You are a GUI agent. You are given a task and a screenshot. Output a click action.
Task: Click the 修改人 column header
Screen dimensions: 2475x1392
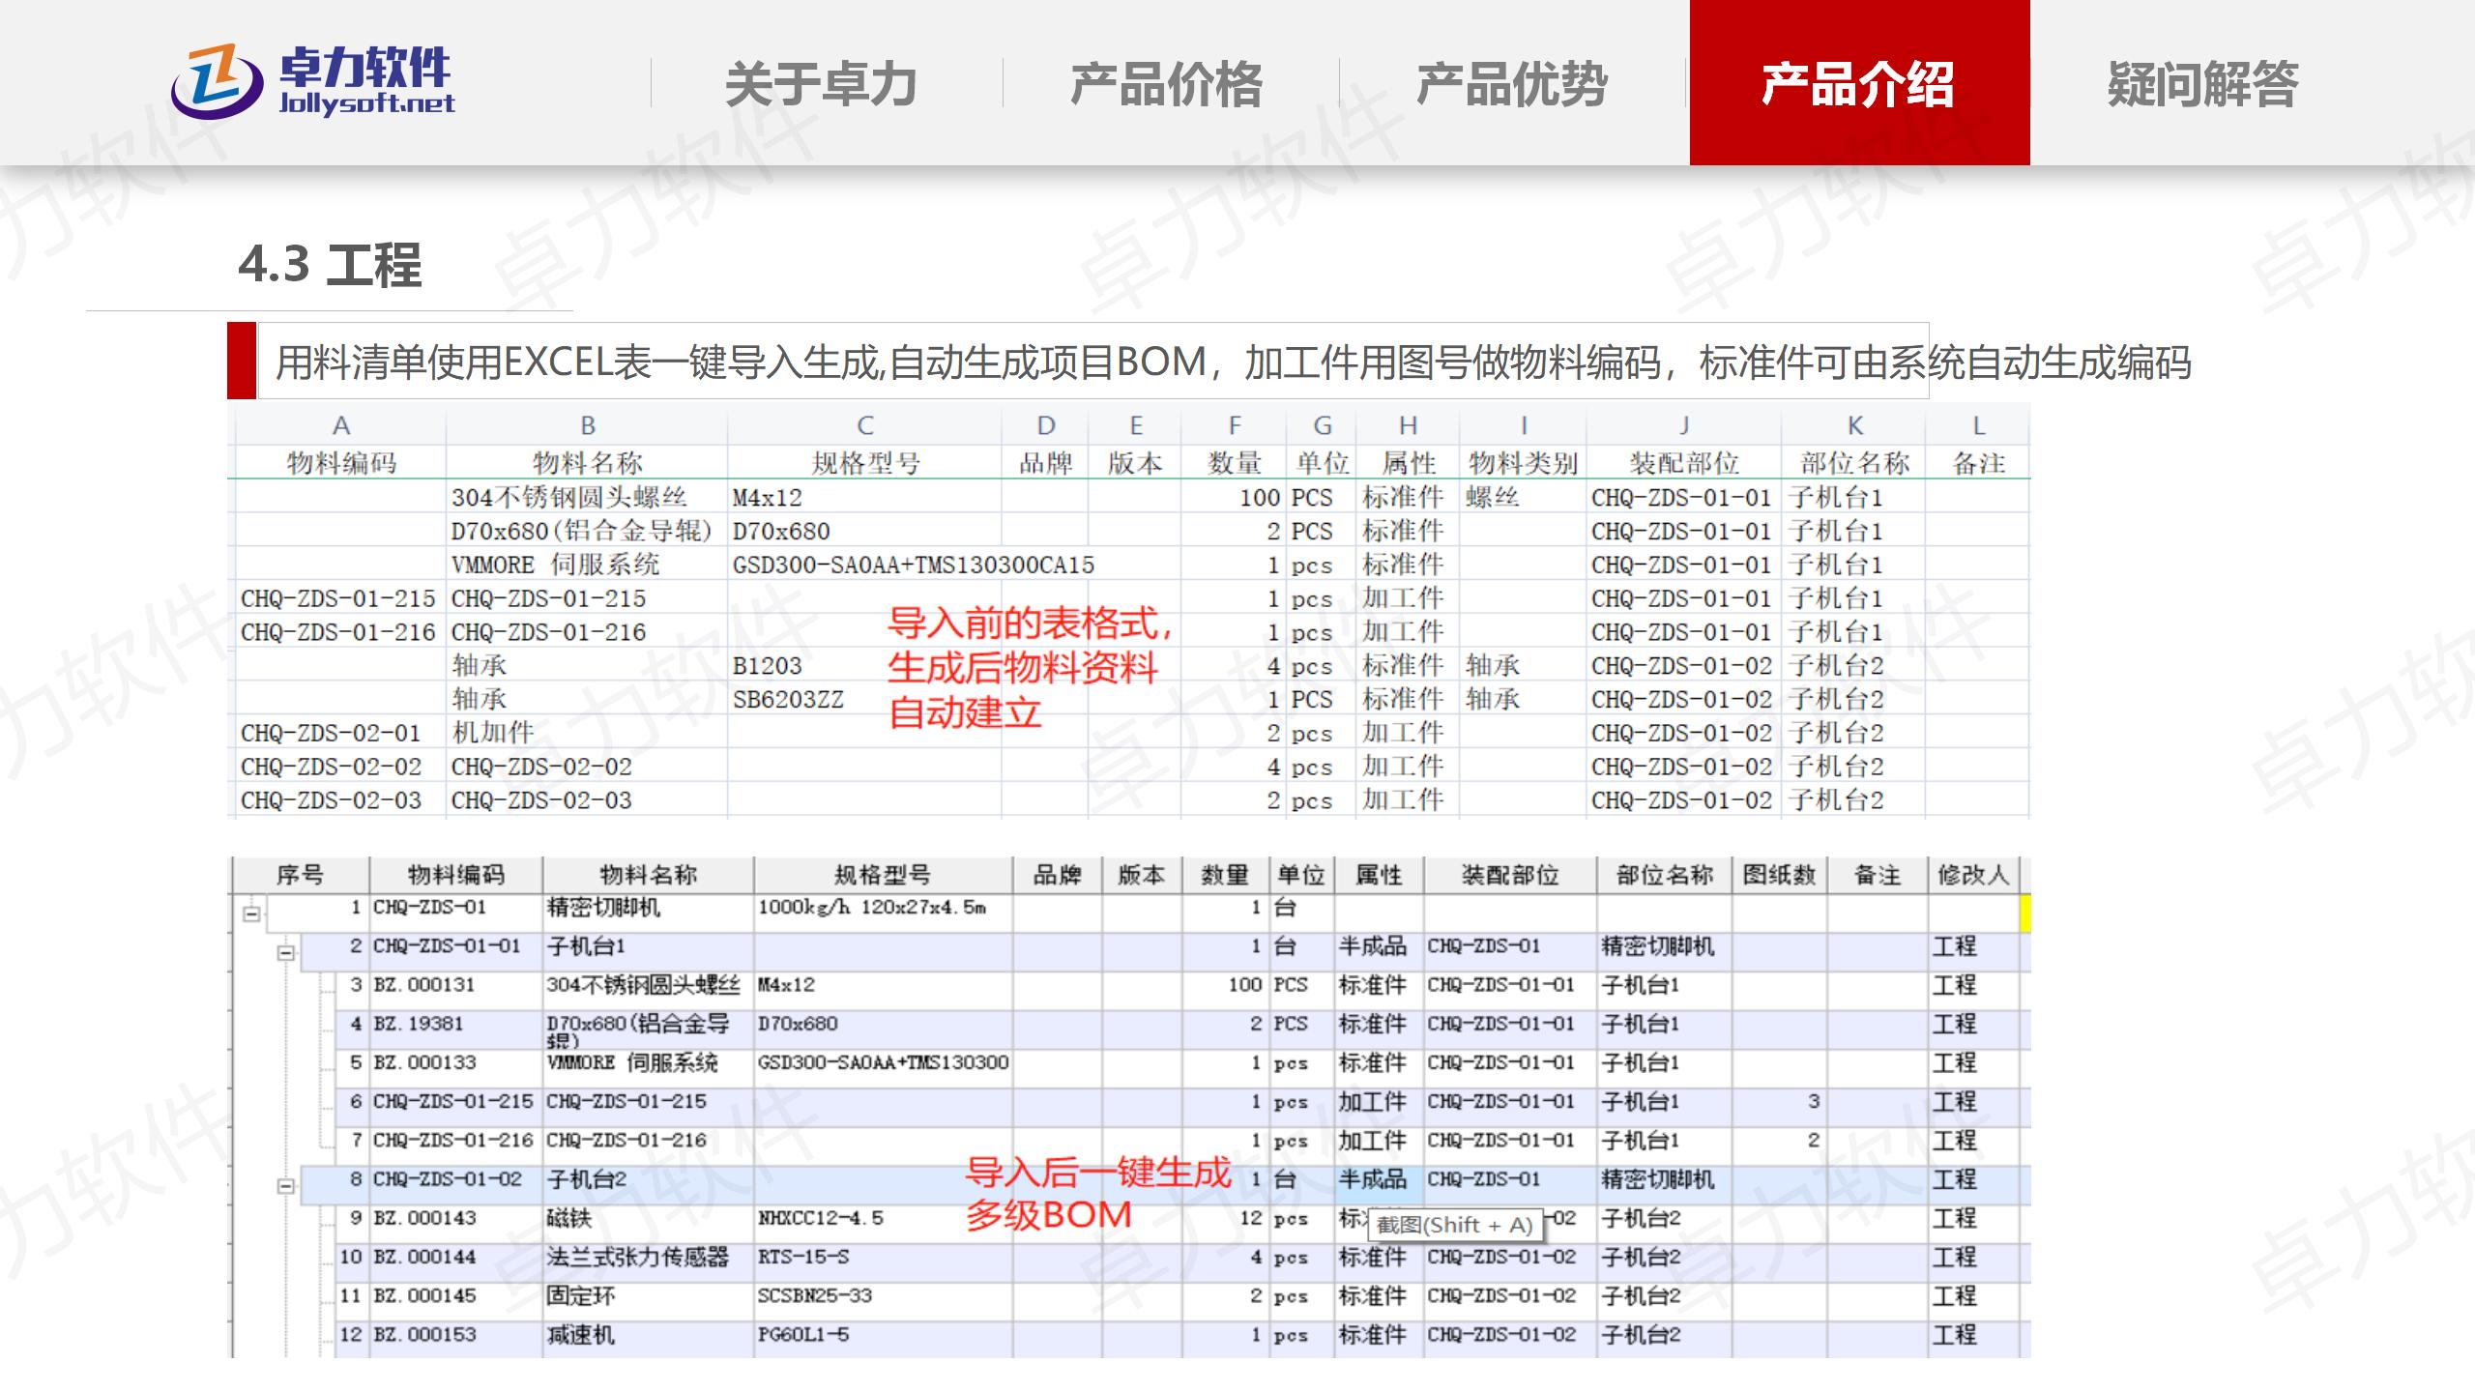pos(1973,875)
